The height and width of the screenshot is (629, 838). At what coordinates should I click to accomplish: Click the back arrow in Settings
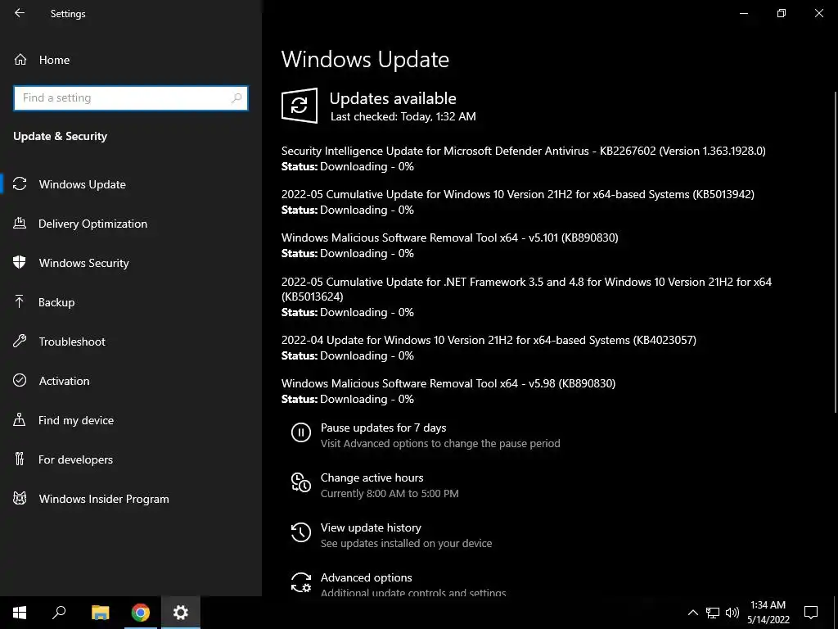pos(20,13)
